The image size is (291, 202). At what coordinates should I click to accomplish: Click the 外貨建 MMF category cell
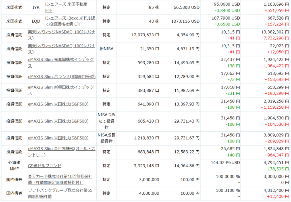click(14, 166)
